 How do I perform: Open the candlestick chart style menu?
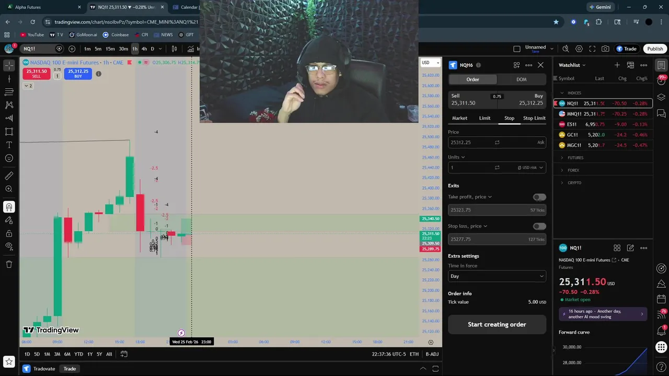pos(174,49)
